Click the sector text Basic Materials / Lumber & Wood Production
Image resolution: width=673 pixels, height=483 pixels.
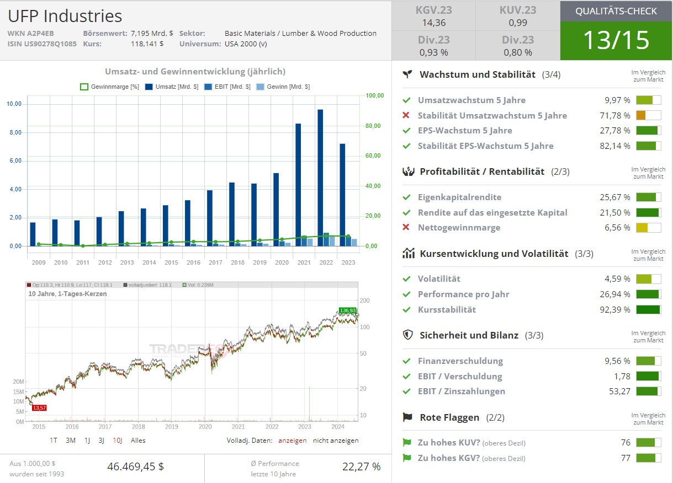pyautogui.click(x=300, y=33)
